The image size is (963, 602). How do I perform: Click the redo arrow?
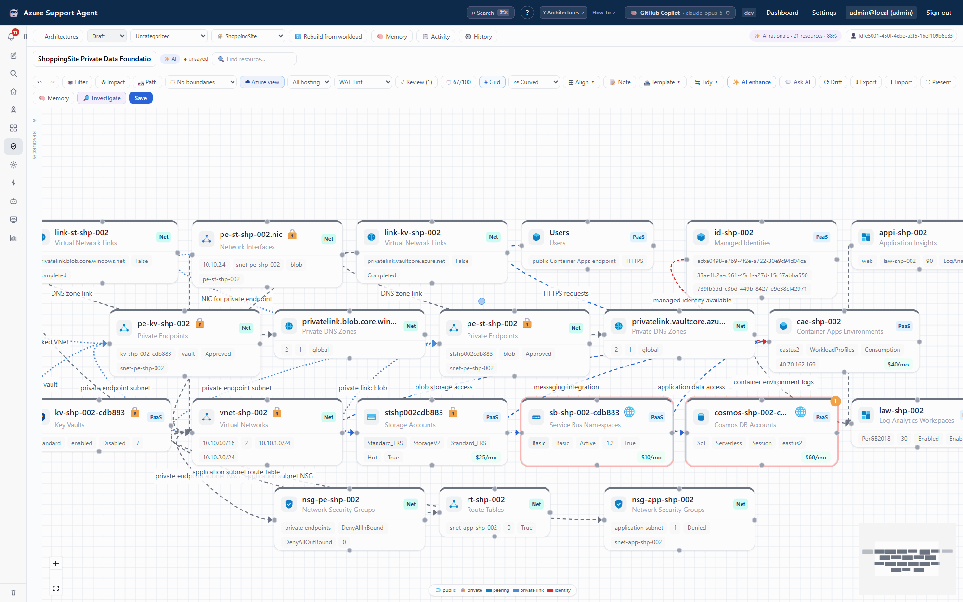pos(52,82)
